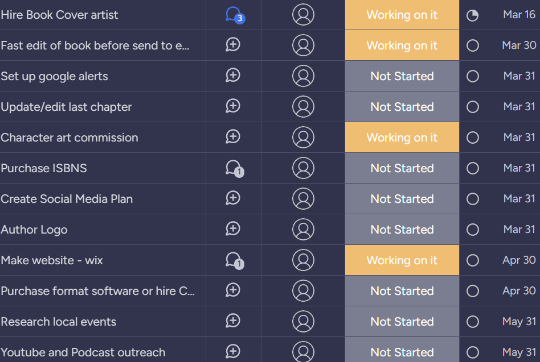The height and width of the screenshot is (362, 540).
Task: Open the Purchase ISBNS comment bubble
Action: tap(235, 168)
